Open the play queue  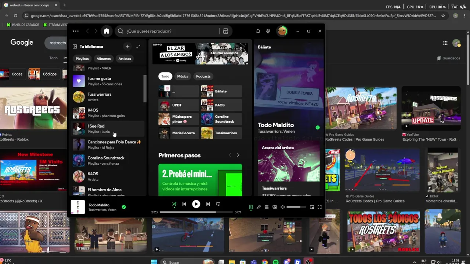point(267,207)
